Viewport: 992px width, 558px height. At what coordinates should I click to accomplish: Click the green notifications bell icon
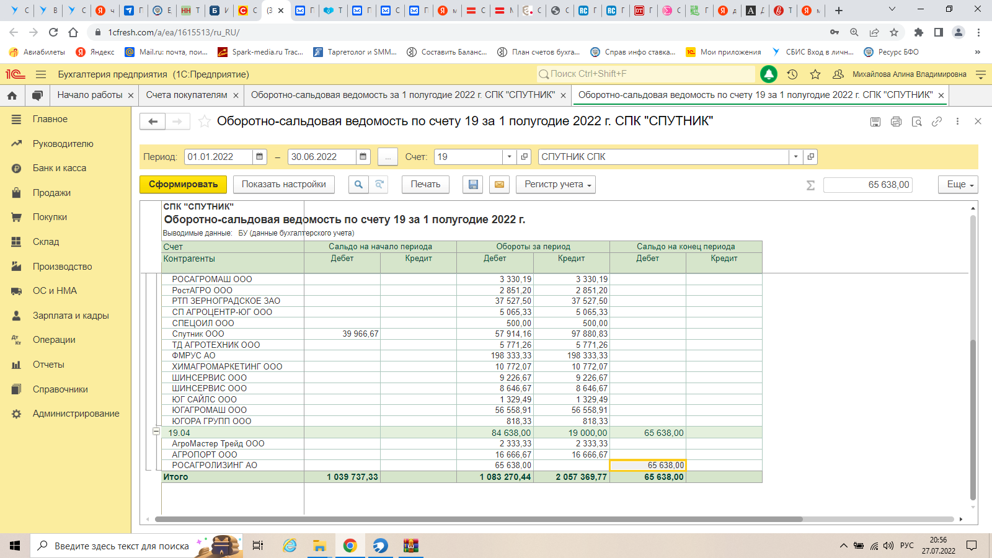tap(769, 74)
